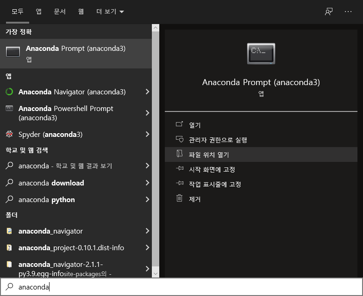Viewport: 363px width, 296px height.
Task: Choose 열기 in the actions list
Action: 261,125
